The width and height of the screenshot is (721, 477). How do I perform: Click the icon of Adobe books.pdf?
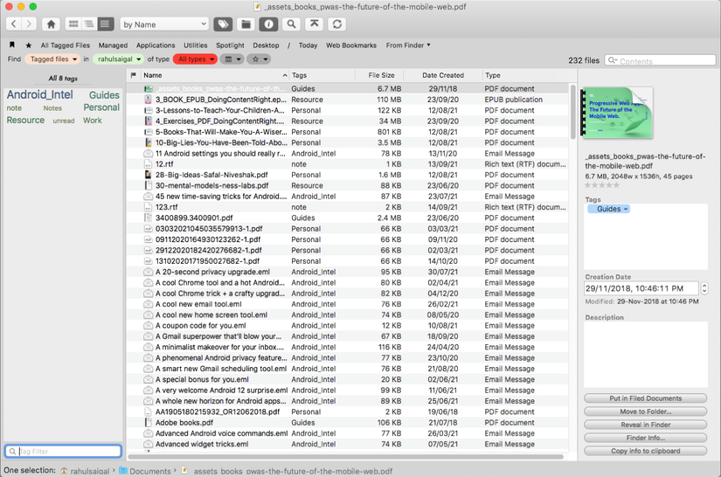[x=148, y=422]
